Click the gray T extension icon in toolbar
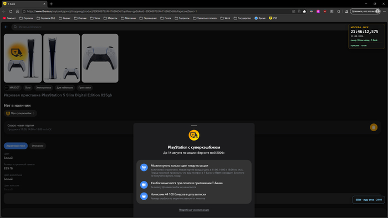This screenshot has height=218, width=388. pos(332,12)
